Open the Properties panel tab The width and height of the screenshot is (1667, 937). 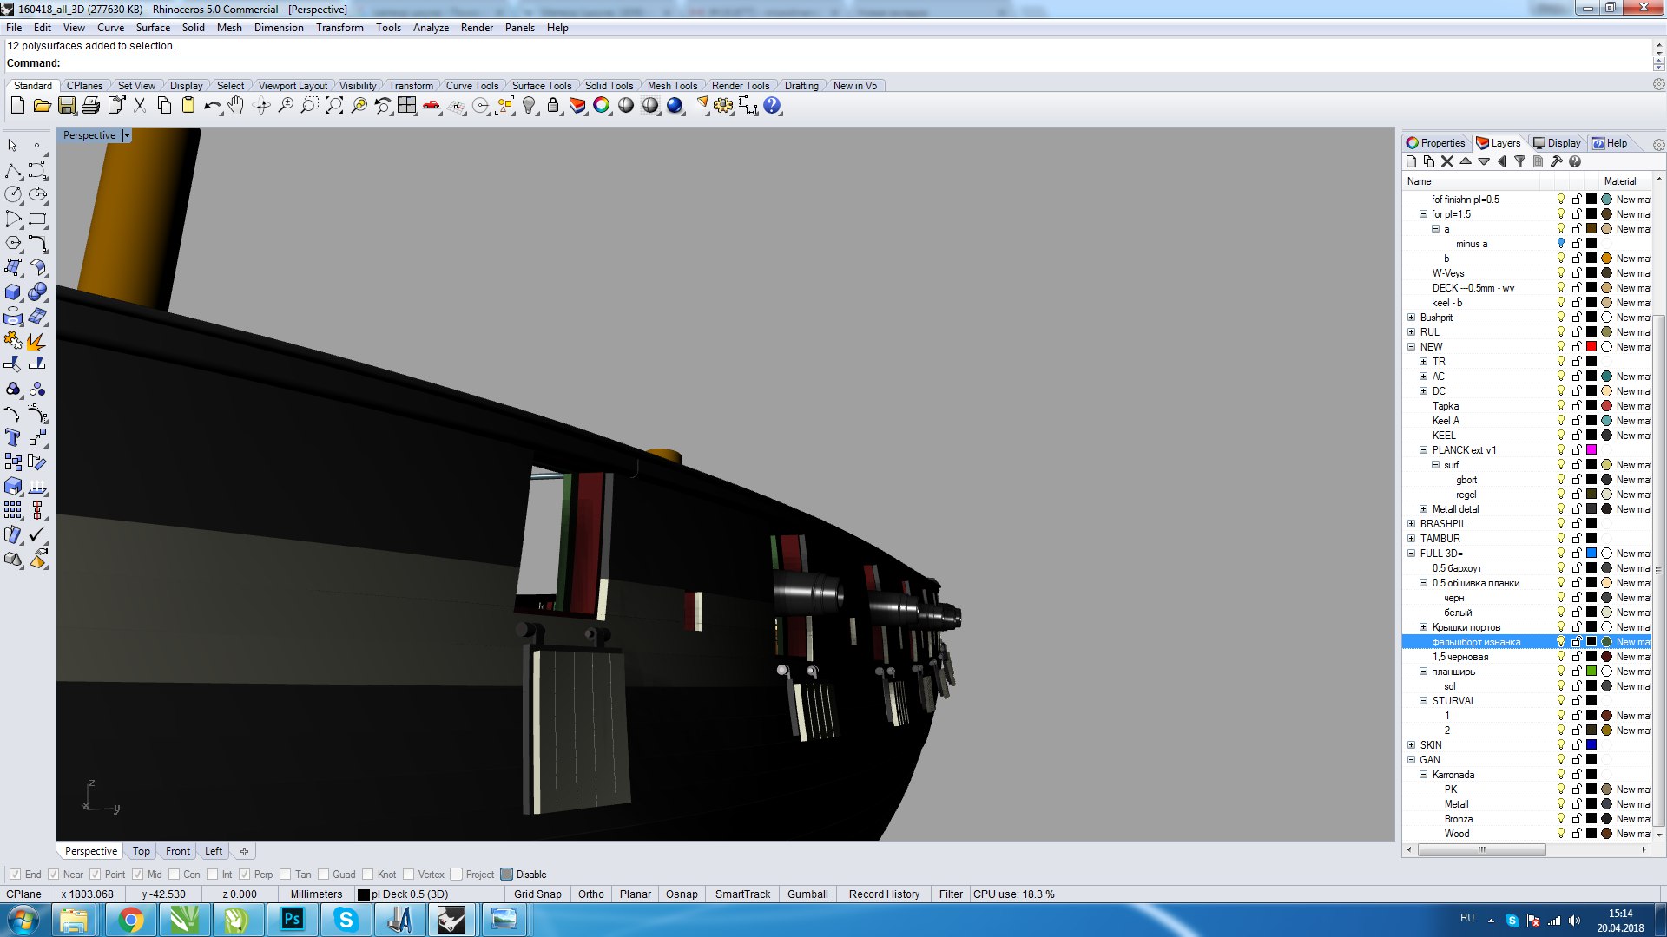[x=1436, y=143]
